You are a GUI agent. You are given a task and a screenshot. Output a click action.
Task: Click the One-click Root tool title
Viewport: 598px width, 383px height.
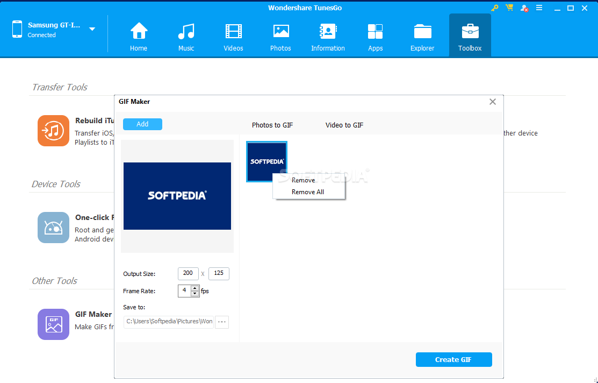click(x=95, y=217)
